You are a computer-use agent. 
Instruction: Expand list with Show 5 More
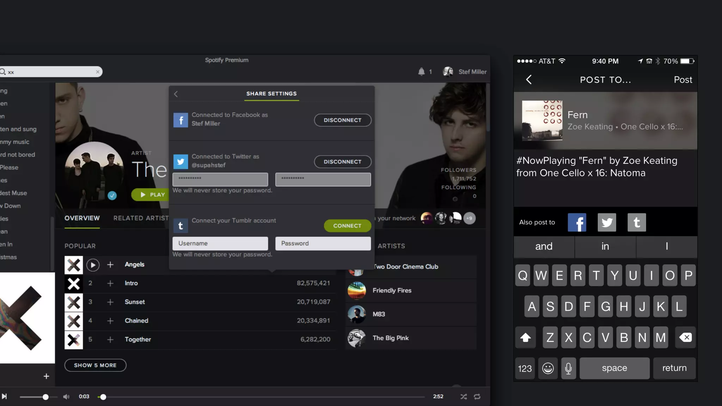tap(95, 365)
